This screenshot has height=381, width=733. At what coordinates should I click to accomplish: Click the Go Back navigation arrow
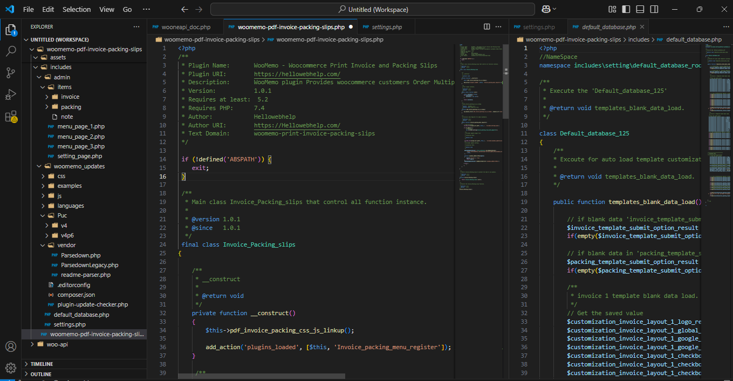tap(184, 9)
